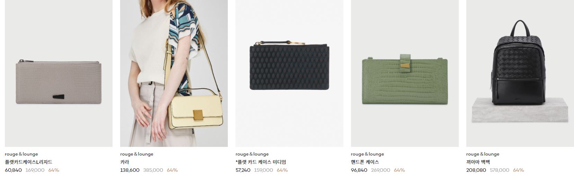
Task: Click product name 플랫카드케이스L리자드
Action: point(28,162)
